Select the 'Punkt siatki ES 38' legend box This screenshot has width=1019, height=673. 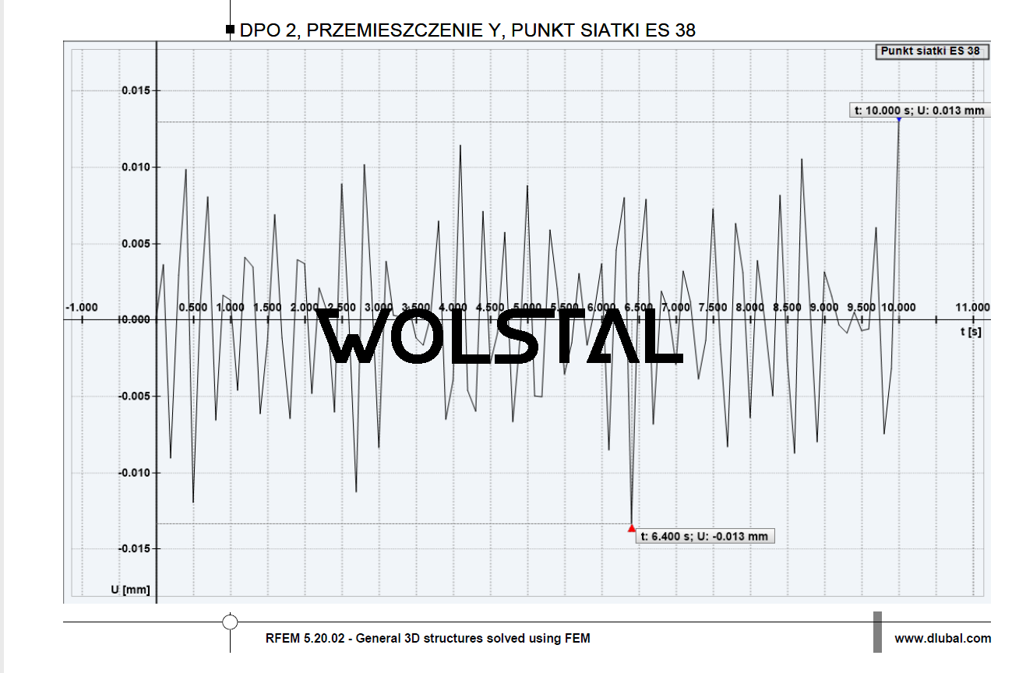(930, 51)
